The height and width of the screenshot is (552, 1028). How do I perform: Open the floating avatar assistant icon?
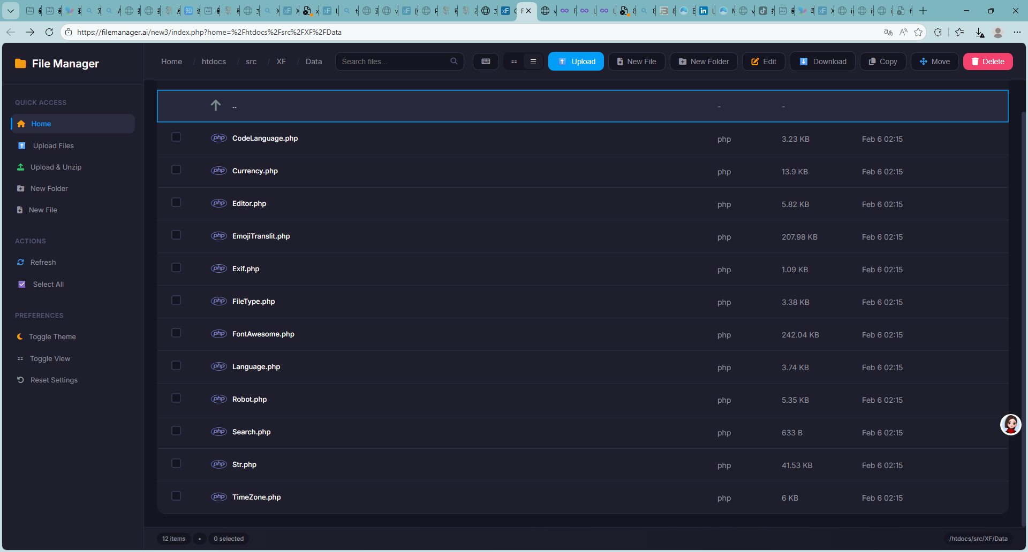pyautogui.click(x=1010, y=425)
